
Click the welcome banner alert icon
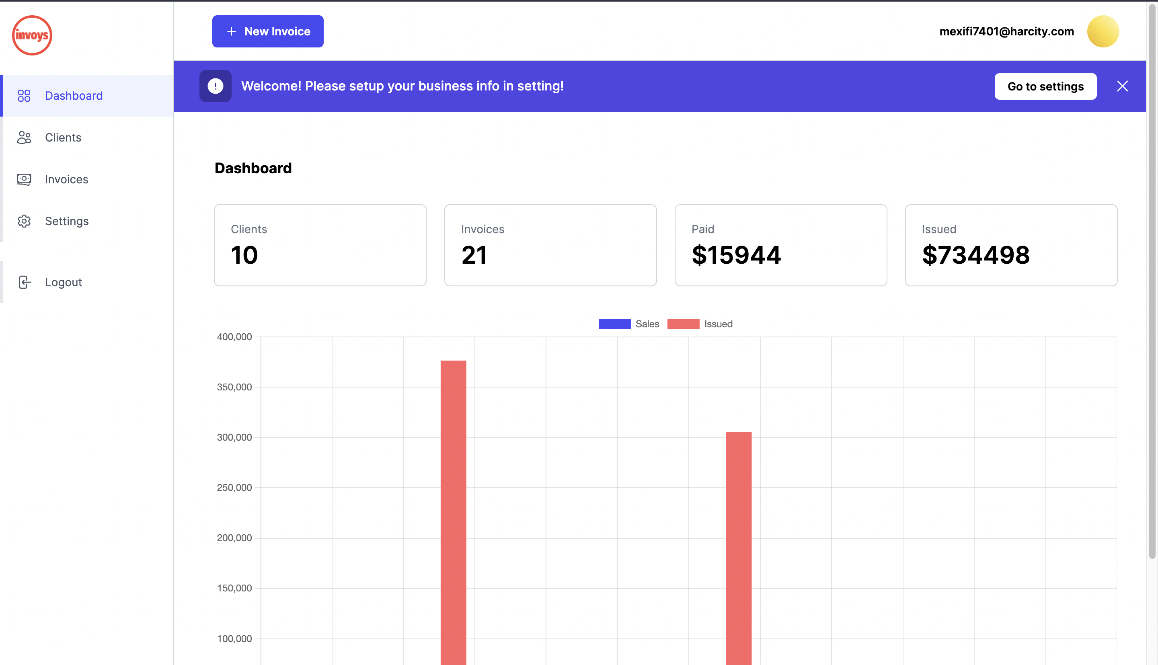tap(215, 86)
